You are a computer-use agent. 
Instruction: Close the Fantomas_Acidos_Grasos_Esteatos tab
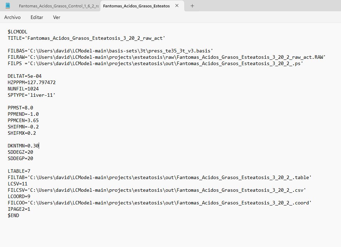177,6
